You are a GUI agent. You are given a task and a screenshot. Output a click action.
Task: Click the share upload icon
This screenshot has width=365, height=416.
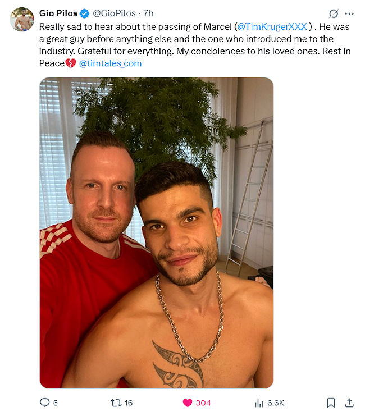[x=349, y=403]
